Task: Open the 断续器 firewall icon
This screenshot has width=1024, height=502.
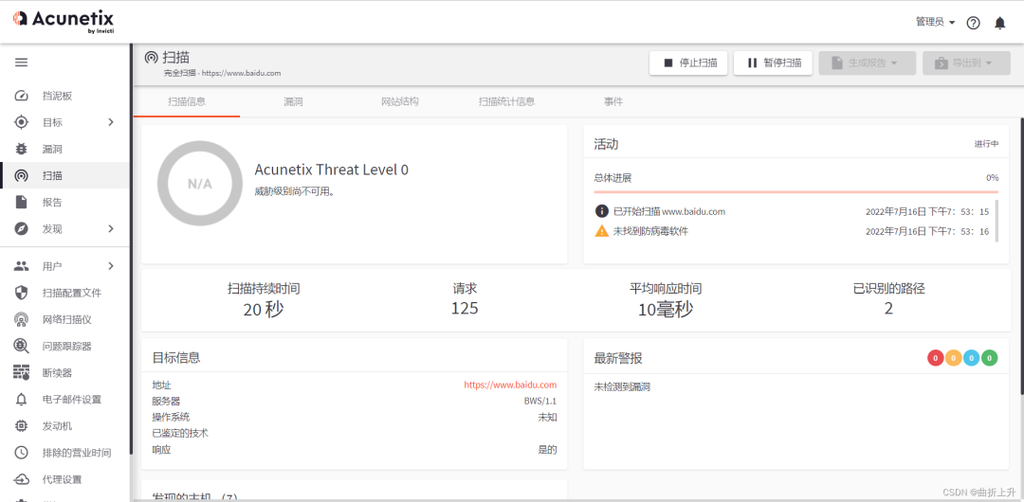Action: [22, 373]
